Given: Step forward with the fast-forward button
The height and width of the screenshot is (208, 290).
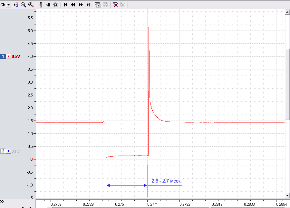Looking at the screenshot, I should pos(81,5).
